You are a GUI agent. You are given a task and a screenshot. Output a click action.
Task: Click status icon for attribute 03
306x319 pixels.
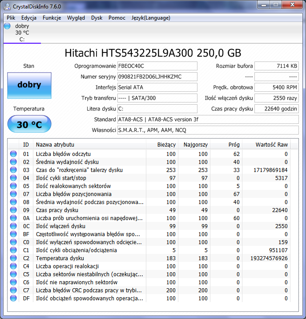[13, 170]
